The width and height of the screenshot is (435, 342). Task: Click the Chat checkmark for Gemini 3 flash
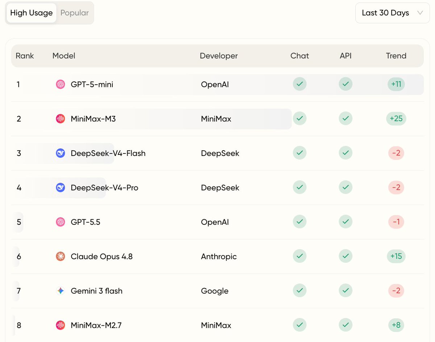tap(299, 290)
